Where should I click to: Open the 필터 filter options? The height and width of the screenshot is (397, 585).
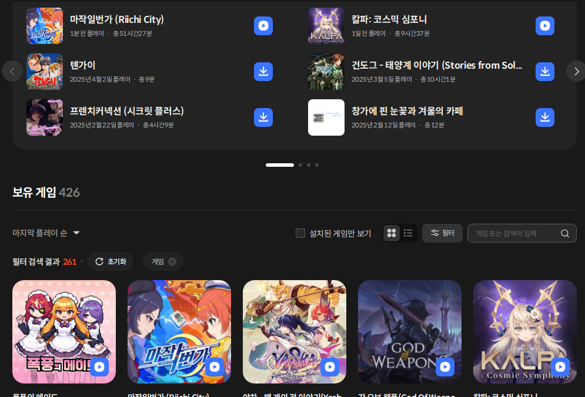(x=443, y=233)
